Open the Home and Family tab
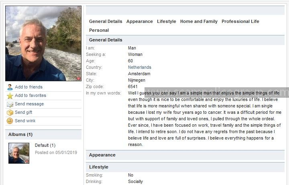This screenshot has height=185, width=289. (199, 21)
